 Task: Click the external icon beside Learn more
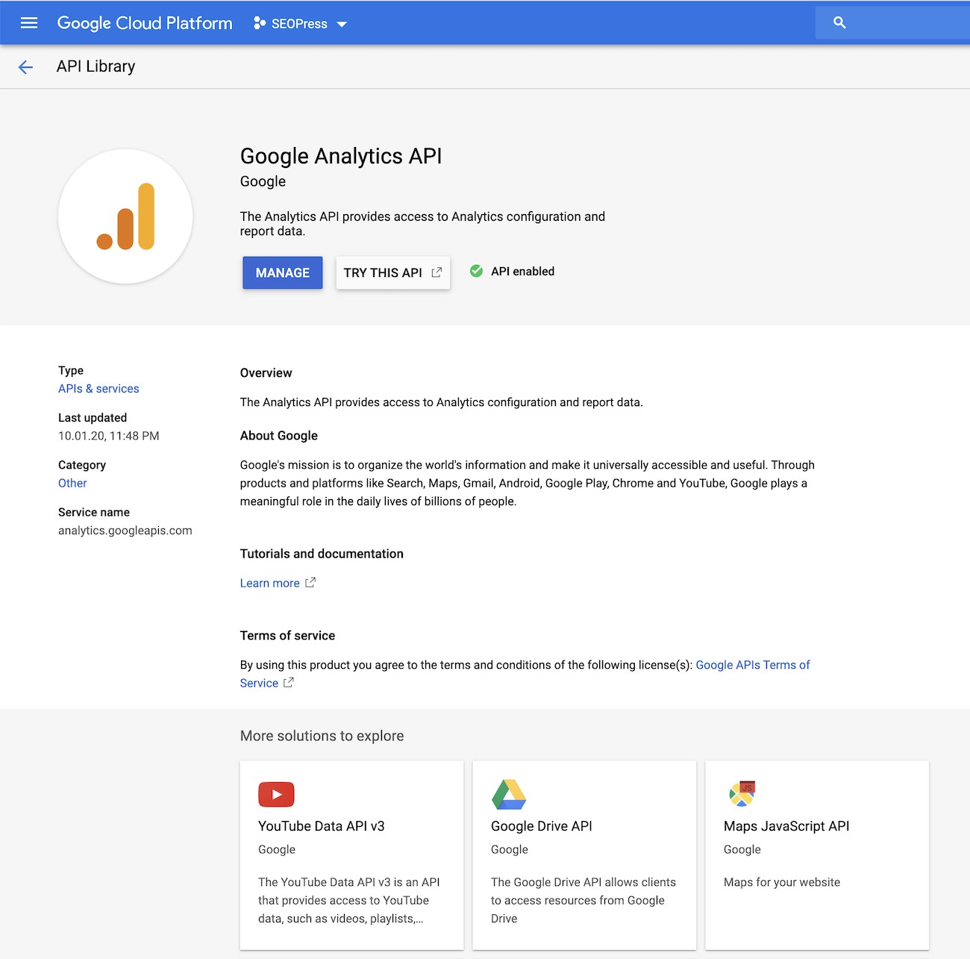310,582
